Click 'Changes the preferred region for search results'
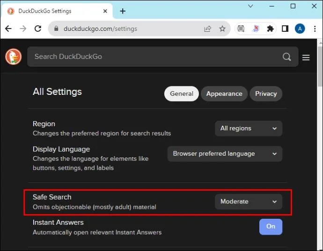 (102, 133)
